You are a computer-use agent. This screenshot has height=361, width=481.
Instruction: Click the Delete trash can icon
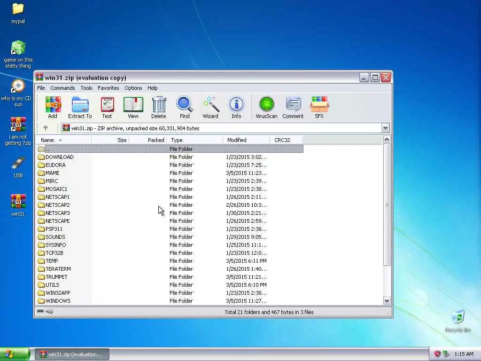tap(159, 107)
